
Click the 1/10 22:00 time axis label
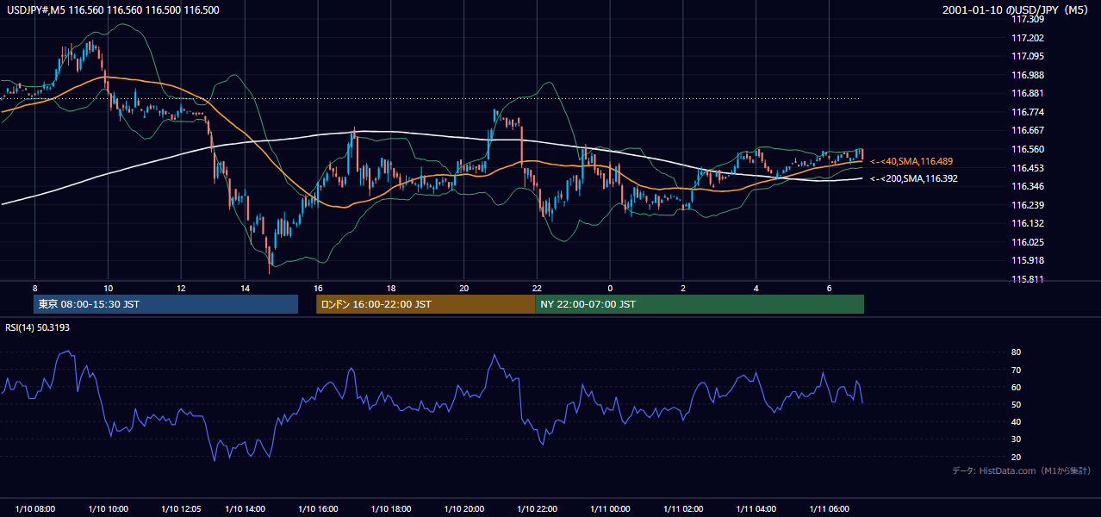538,508
